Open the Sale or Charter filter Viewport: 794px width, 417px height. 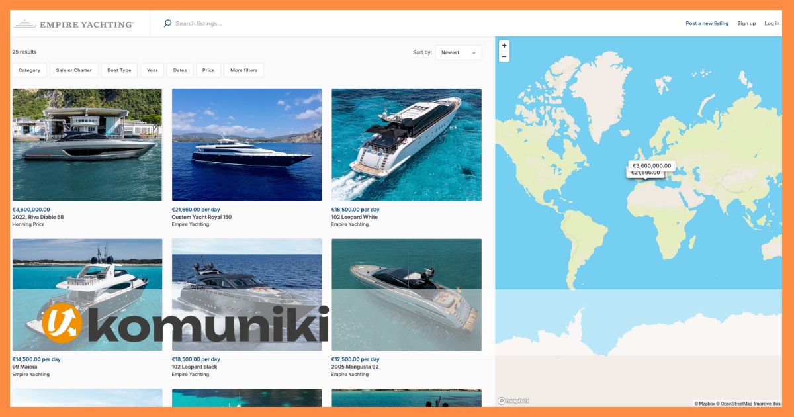pos(74,70)
